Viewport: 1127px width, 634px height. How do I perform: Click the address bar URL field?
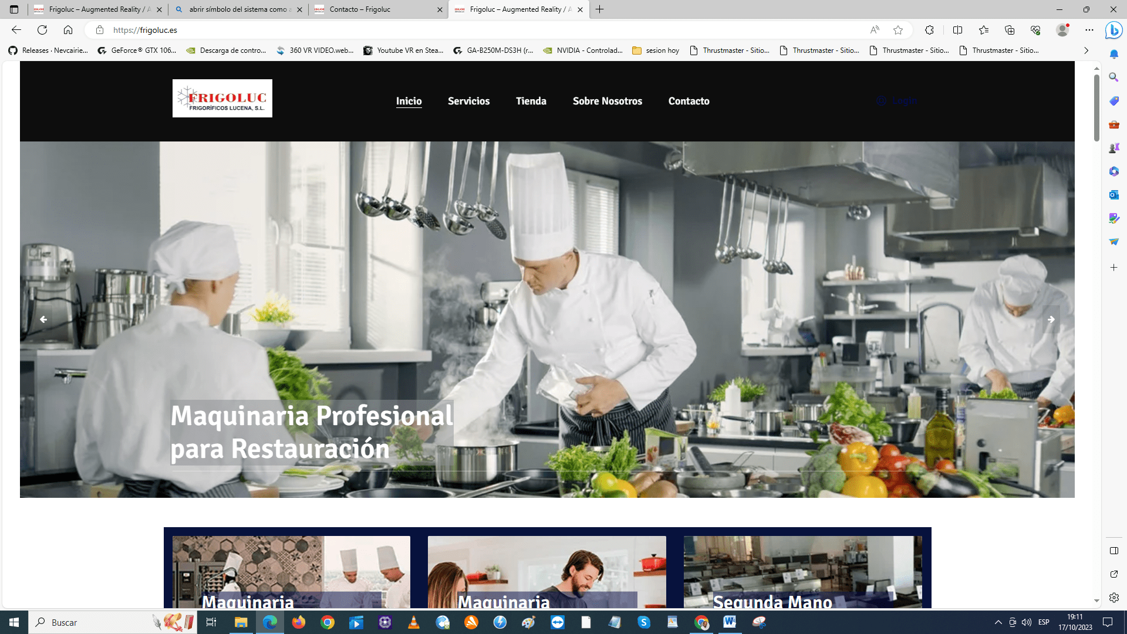click(x=470, y=30)
